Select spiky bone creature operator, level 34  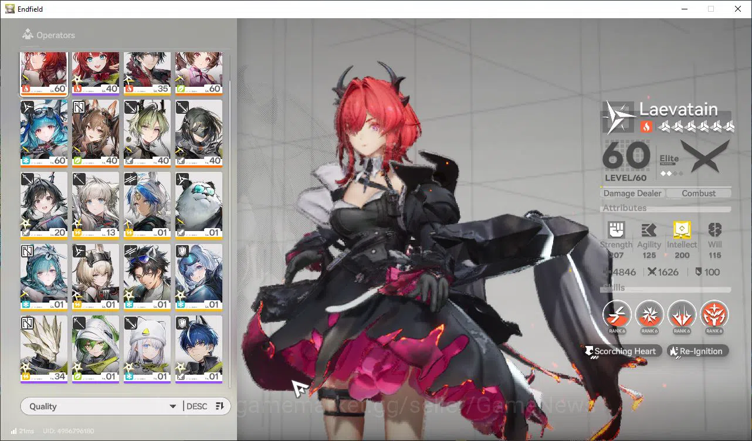coord(44,350)
